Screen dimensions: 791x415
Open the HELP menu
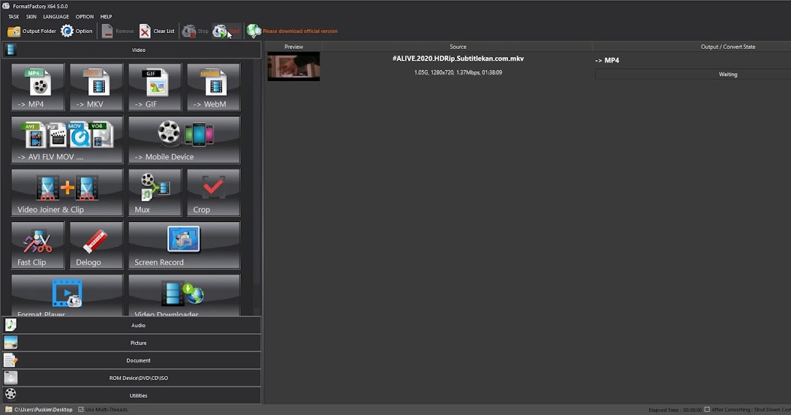coord(106,16)
